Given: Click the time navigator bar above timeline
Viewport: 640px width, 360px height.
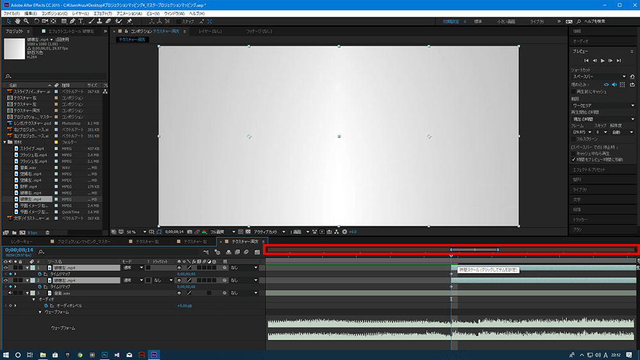Looking at the screenshot, I should click(474, 249).
